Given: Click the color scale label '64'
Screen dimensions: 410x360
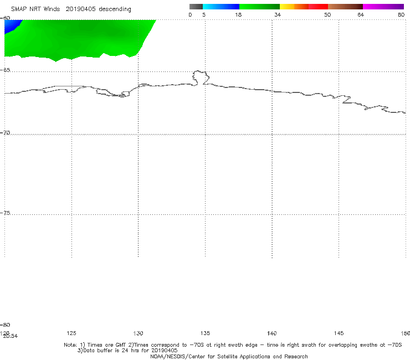Looking at the screenshot, I should tap(361, 14).
